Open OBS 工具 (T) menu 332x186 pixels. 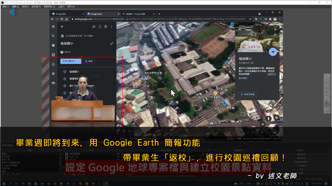pyautogui.click(x=61, y=7)
